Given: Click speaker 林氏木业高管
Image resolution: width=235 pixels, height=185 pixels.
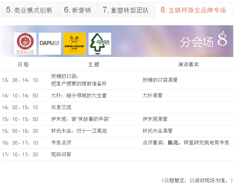Looking at the screenshot, I should pos(157,131).
